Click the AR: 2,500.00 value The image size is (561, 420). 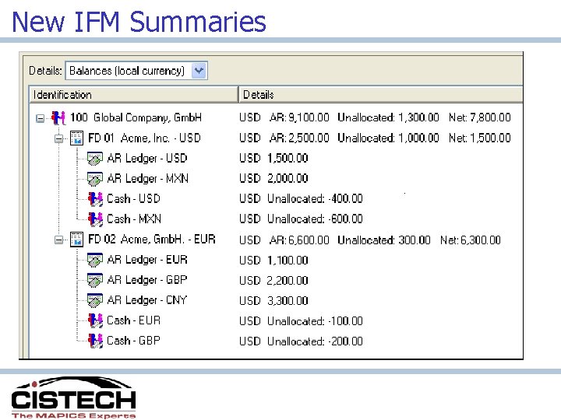[x=299, y=138]
